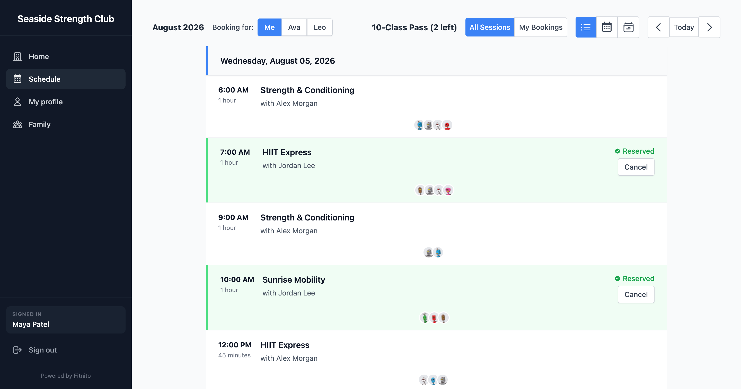This screenshot has width=741, height=389.
Task: Open the Sunrise Mobility session title
Action: click(294, 280)
